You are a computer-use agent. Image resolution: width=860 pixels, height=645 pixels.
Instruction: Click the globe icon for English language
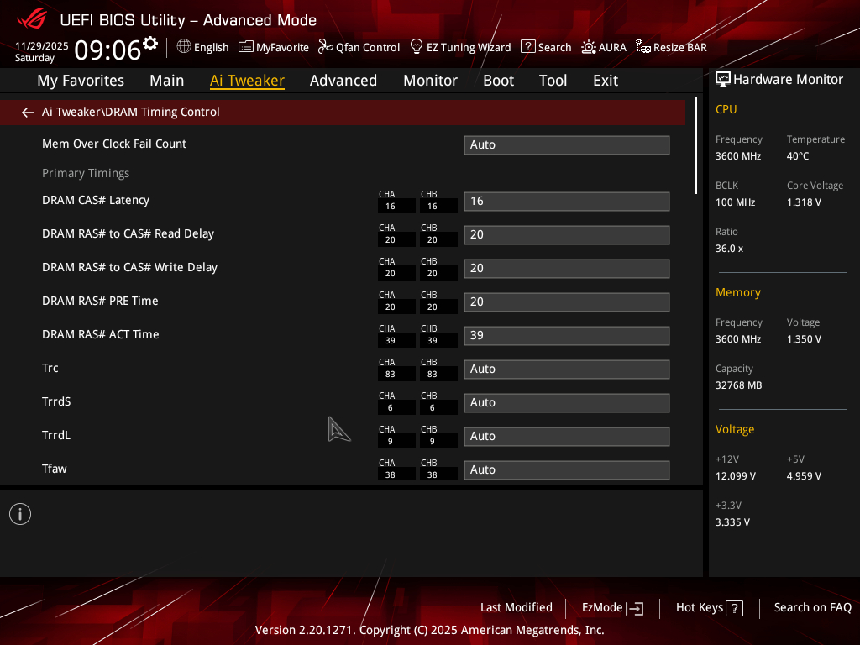184,47
